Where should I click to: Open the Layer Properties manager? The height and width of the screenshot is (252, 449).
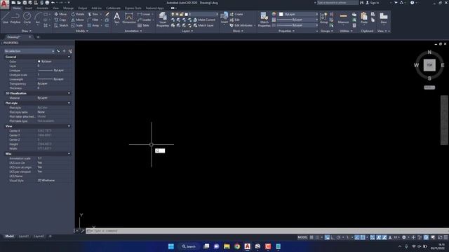click(163, 20)
